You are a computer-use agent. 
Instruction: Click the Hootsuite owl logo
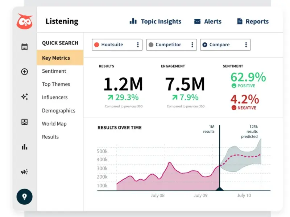tap(24, 22)
